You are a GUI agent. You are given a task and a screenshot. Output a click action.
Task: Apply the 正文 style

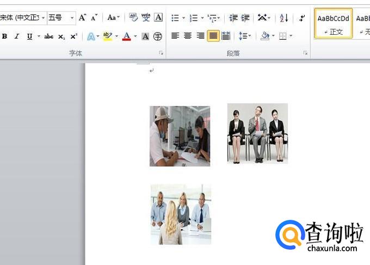333,23
